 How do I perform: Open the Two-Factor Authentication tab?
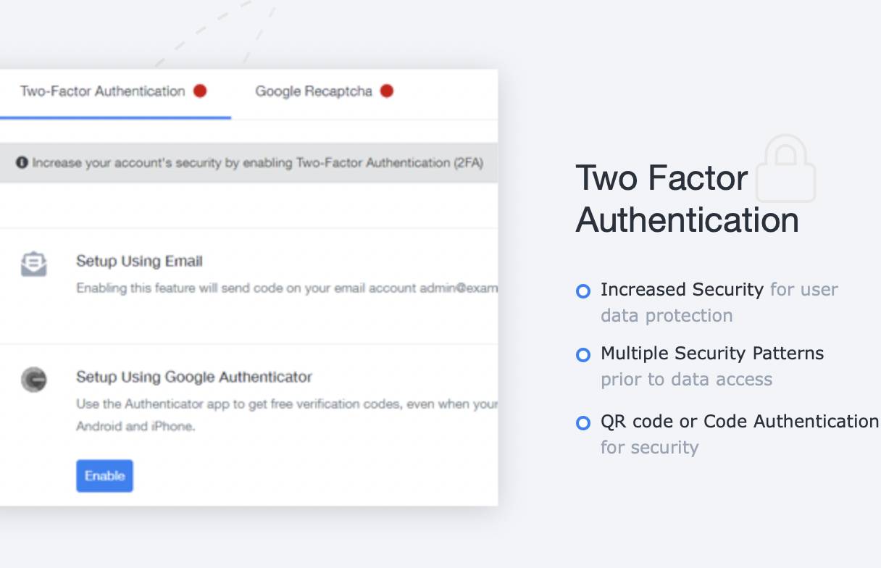pos(103,91)
